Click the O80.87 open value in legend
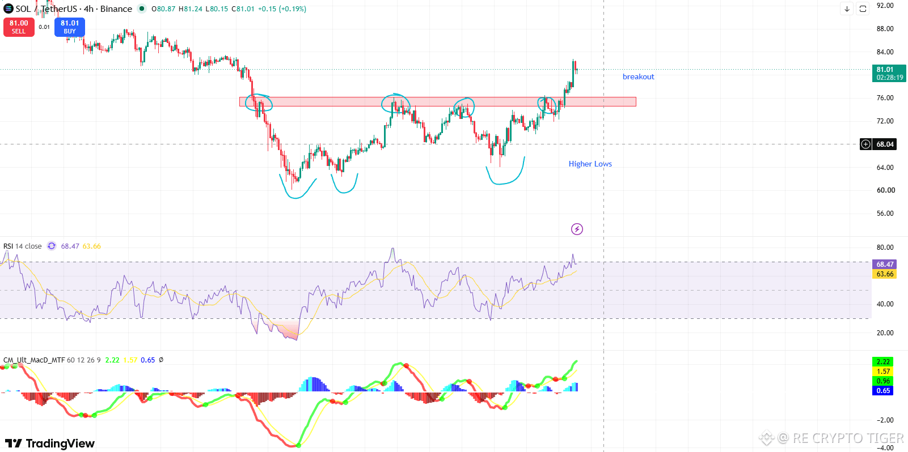 [163, 9]
